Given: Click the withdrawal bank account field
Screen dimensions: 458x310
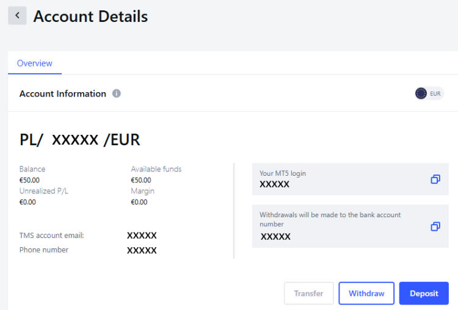Looking at the screenshot, I should click(x=342, y=226).
